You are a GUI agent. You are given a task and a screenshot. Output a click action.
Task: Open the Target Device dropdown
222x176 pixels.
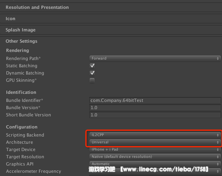[x=155, y=149]
